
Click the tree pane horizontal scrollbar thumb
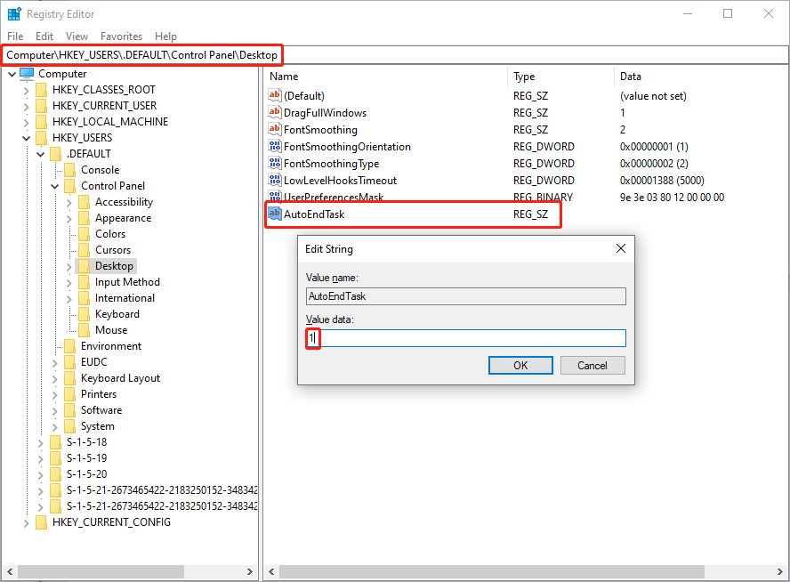tap(101, 571)
